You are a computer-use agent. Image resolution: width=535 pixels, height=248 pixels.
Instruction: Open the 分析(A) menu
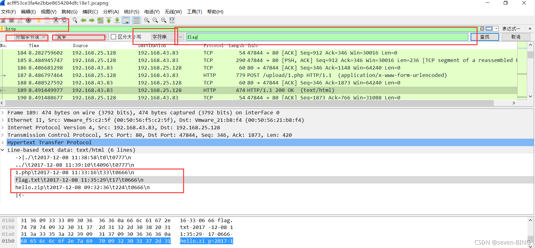pyautogui.click(x=111, y=12)
